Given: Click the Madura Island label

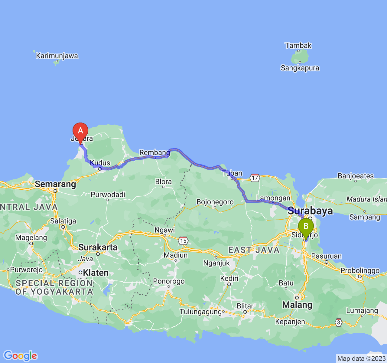Looking at the screenshot, I should point(366,199).
